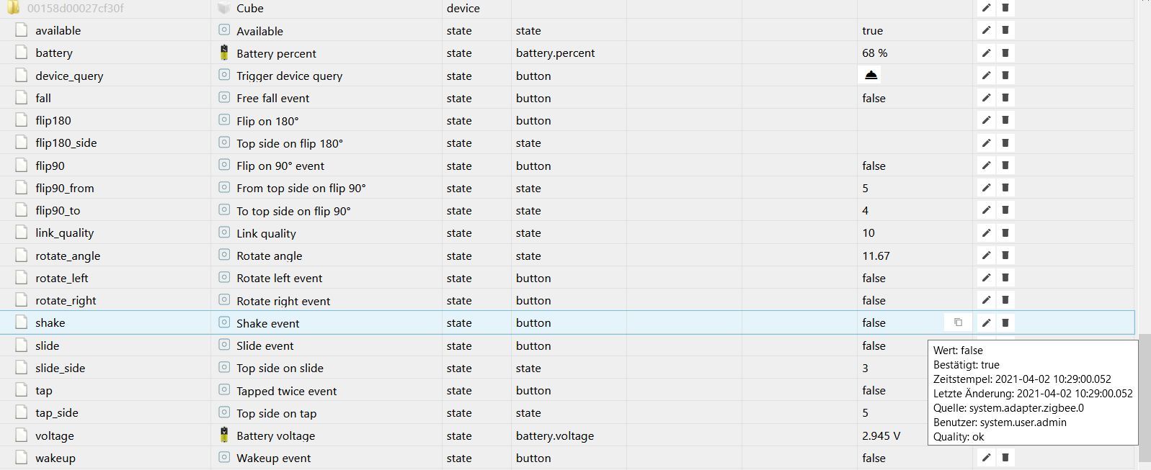
Task: Click the Cube device icon
Action: [224, 8]
